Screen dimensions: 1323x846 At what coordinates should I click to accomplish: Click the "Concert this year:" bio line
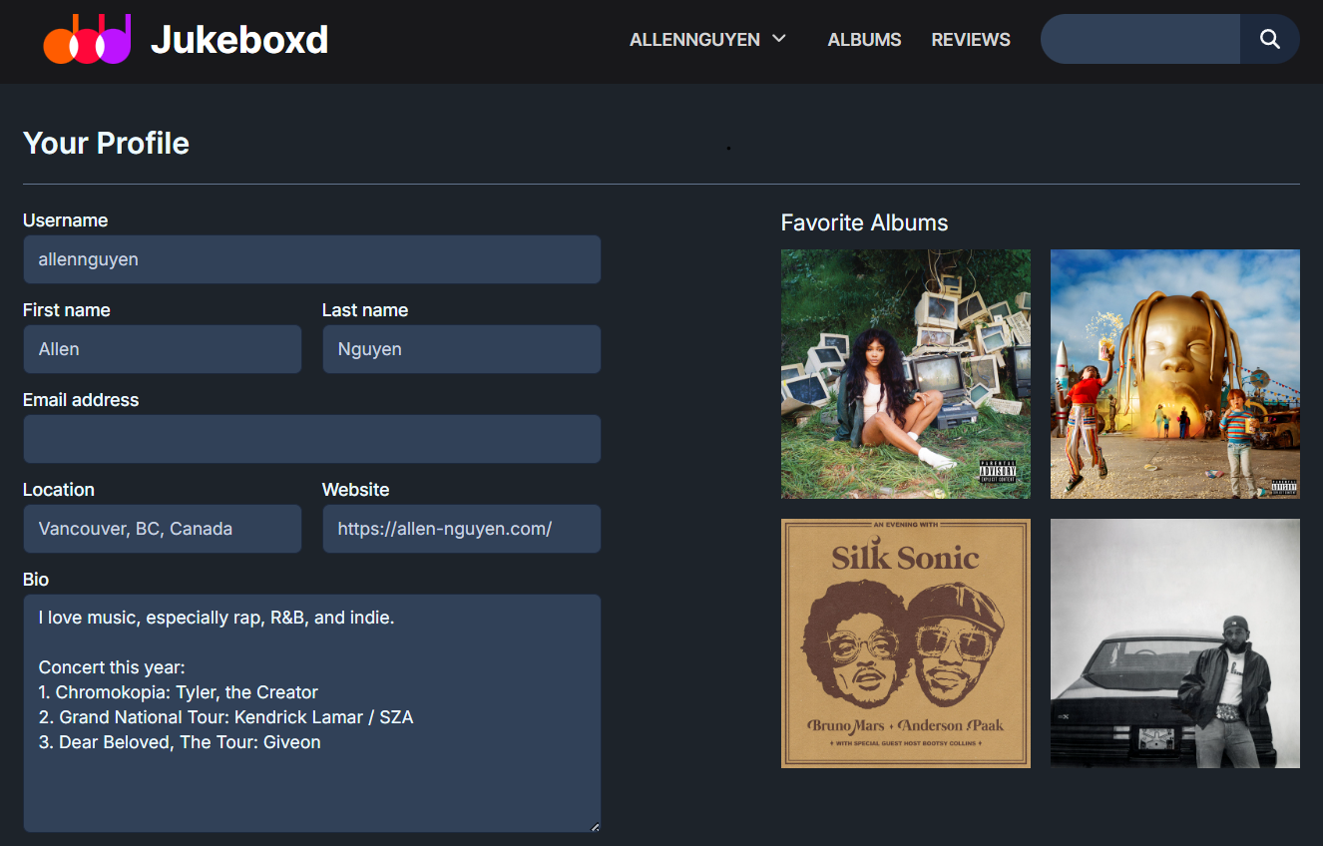click(112, 667)
